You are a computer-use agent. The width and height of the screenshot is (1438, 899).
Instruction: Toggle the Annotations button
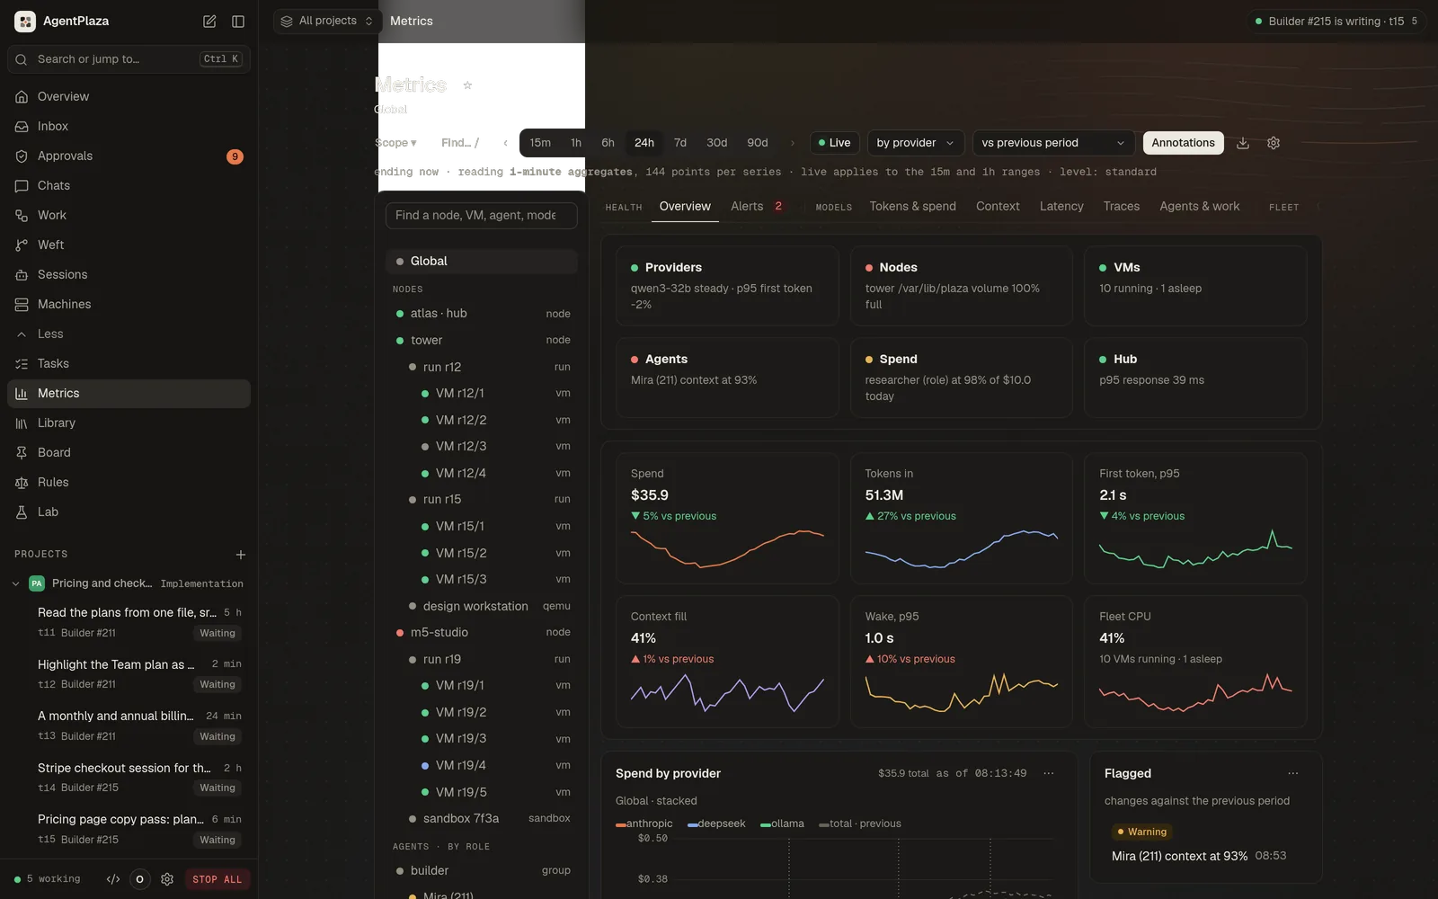pos(1183,143)
